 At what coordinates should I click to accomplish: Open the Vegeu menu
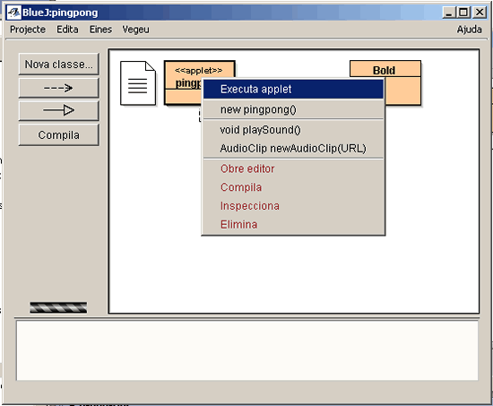135,30
